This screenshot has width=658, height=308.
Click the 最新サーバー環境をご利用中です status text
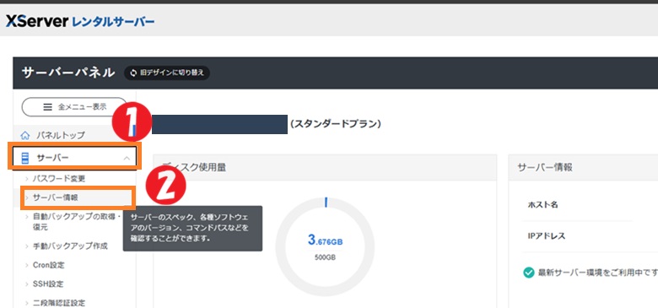(598, 273)
